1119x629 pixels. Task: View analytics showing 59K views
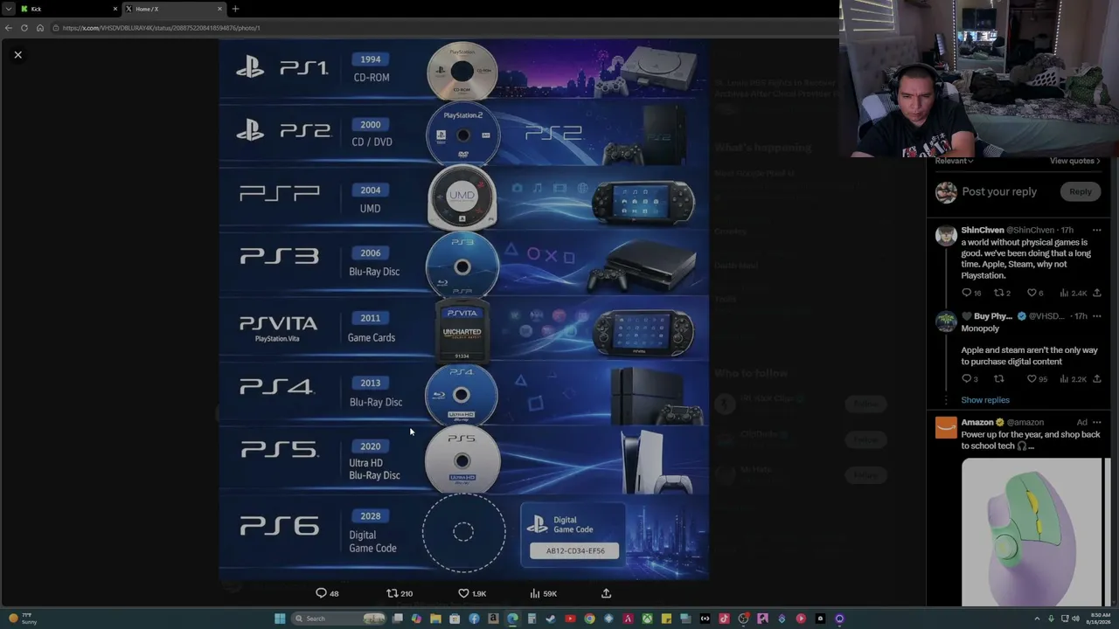543,593
